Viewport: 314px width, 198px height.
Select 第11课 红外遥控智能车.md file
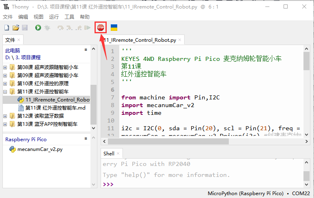coord(47,108)
